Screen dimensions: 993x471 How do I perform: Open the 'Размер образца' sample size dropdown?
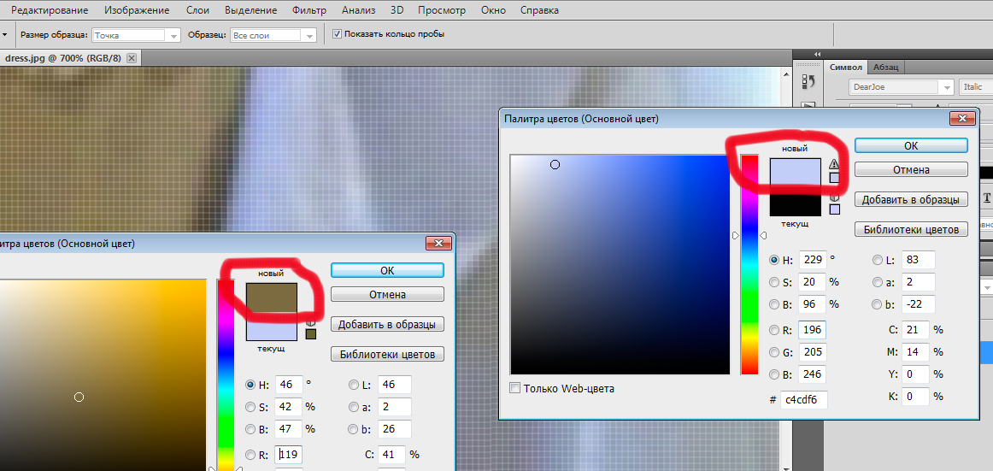pyautogui.click(x=136, y=35)
